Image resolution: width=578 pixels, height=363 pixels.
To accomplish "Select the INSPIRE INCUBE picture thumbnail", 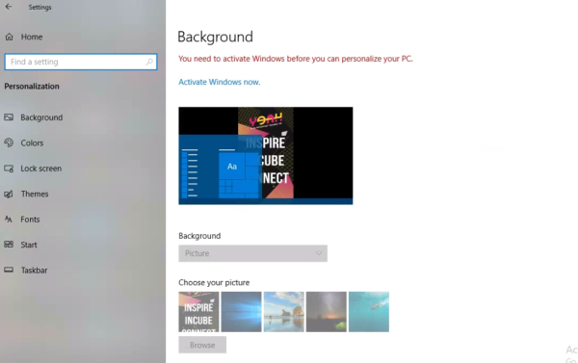I will click(x=198, y=312).
